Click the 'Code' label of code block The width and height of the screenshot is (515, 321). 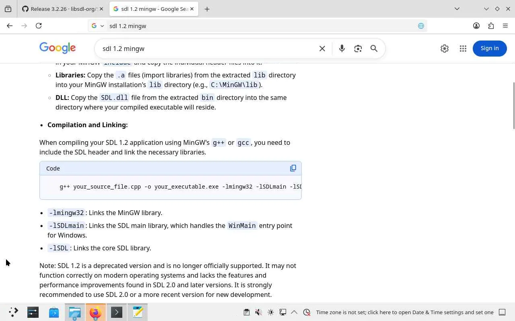click(x=53, y=169)
